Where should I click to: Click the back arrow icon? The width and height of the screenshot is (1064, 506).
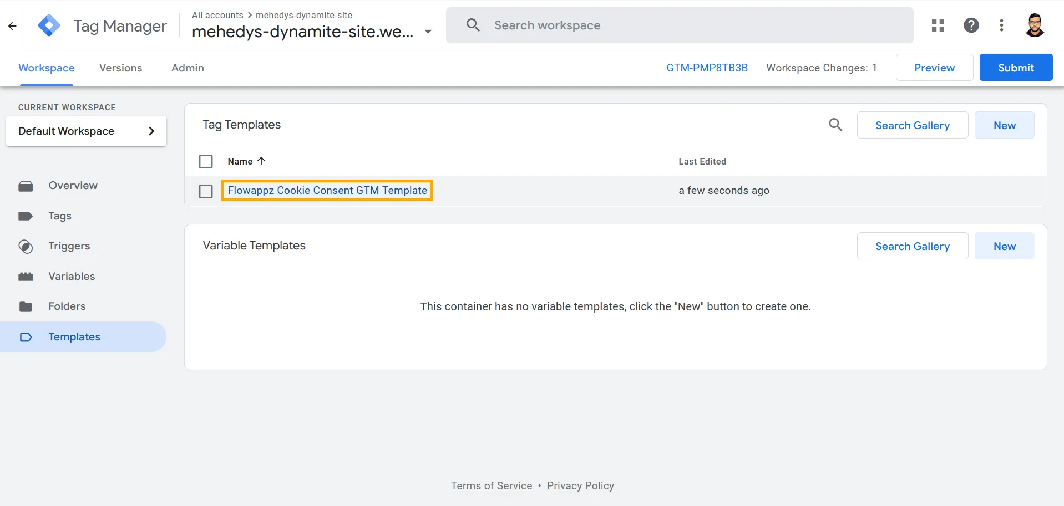[x=12, y=25]
